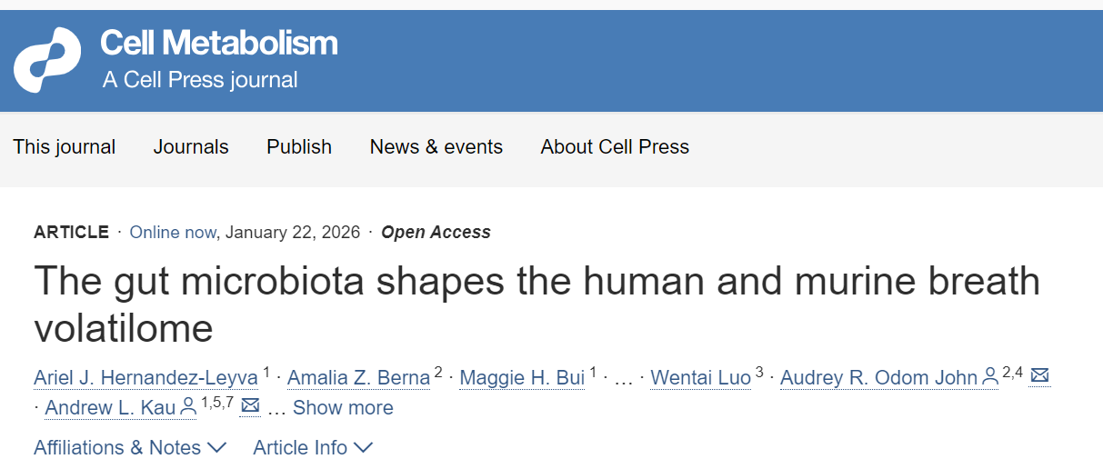The width and height of the screenshot is (1103, 469).
Task: Click author Wentai Luo
Action: pyautogui.click(x=701, y=377)
